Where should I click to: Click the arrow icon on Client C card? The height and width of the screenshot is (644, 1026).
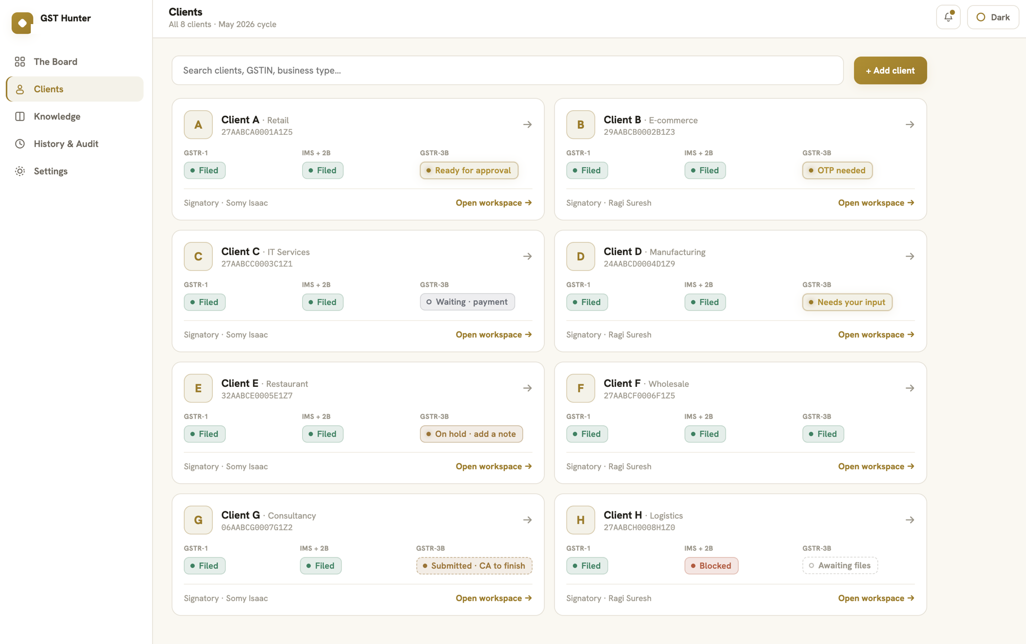coord(527,256)
